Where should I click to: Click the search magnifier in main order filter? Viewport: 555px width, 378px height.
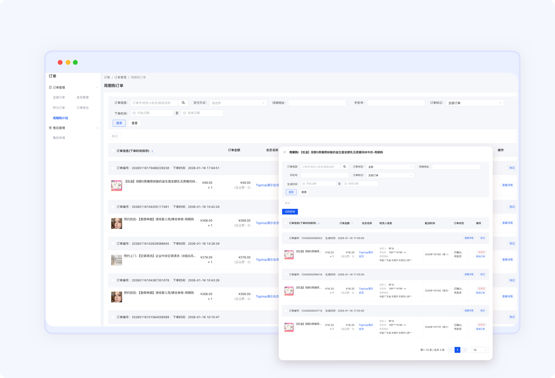[183, 103]
